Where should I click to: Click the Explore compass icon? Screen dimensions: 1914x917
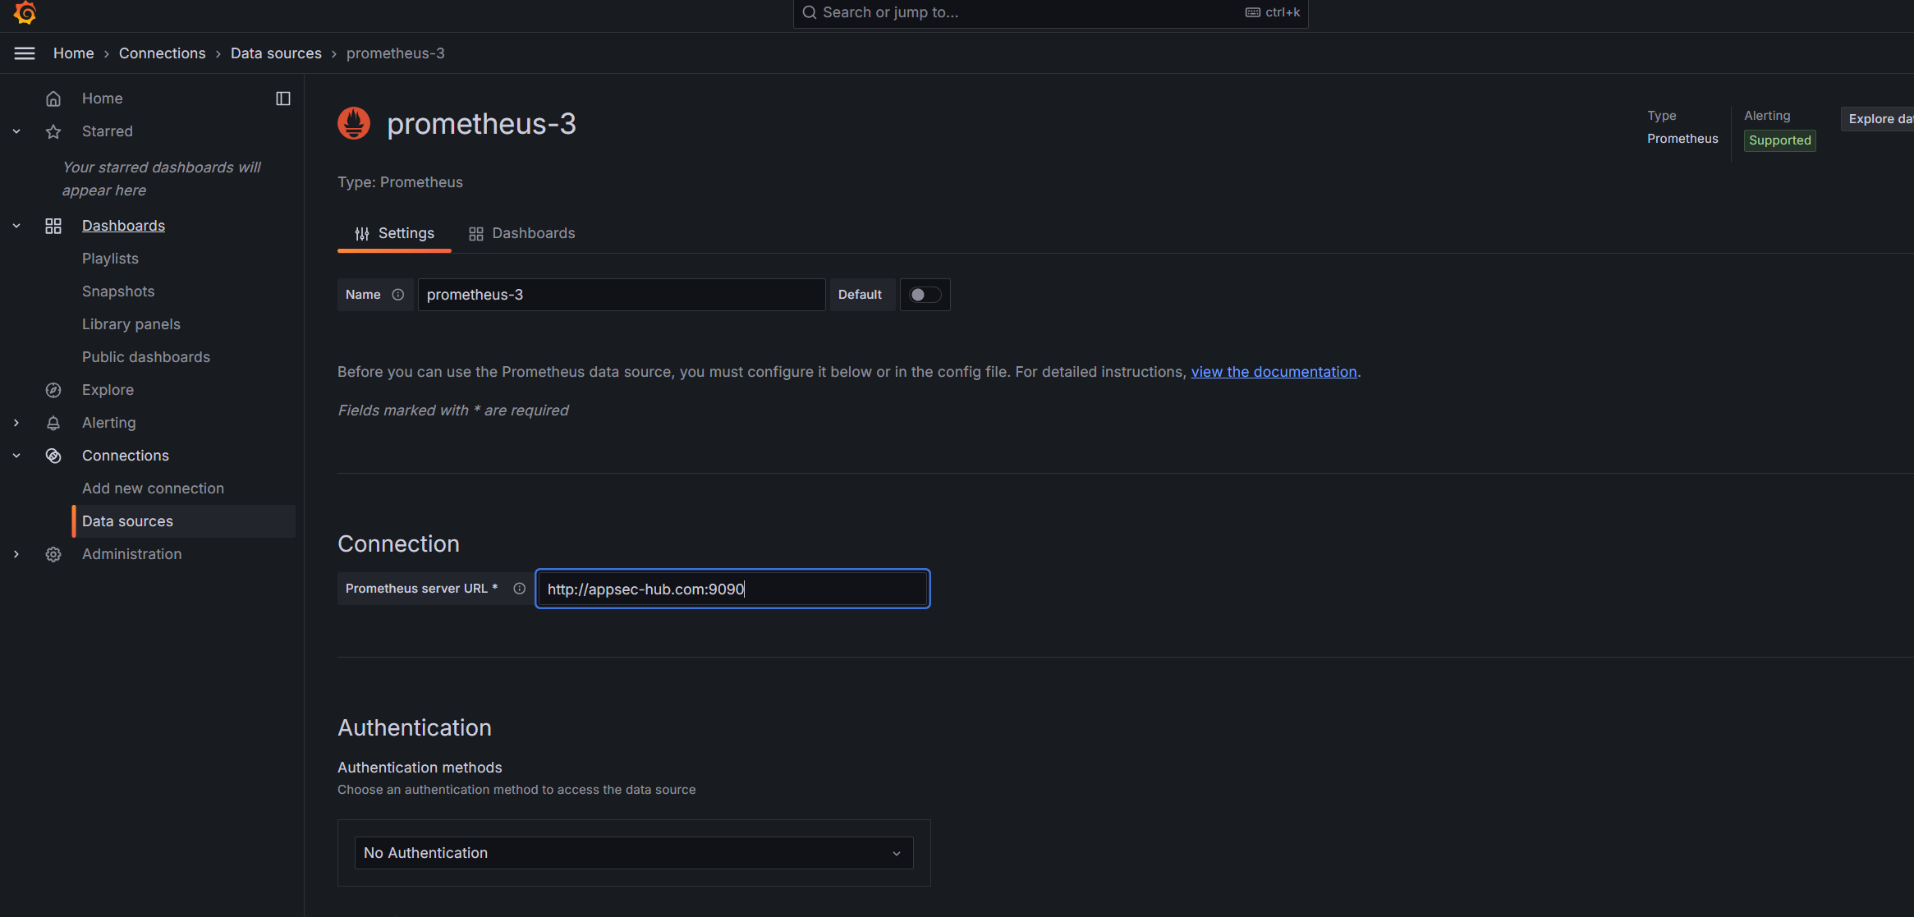[53, 390]
